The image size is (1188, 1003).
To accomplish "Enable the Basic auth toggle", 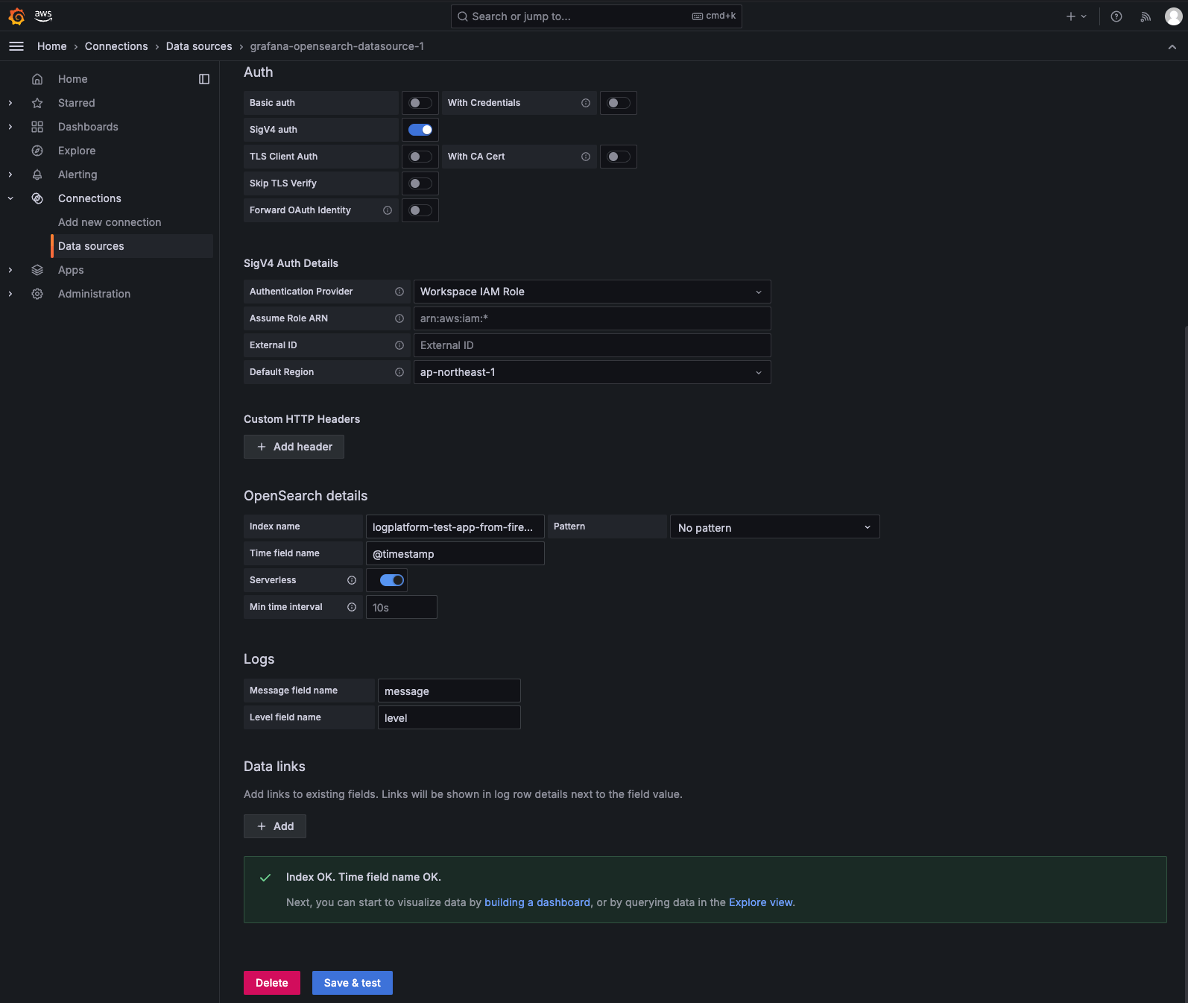I will pyautogui.click(x=420, y=103).
